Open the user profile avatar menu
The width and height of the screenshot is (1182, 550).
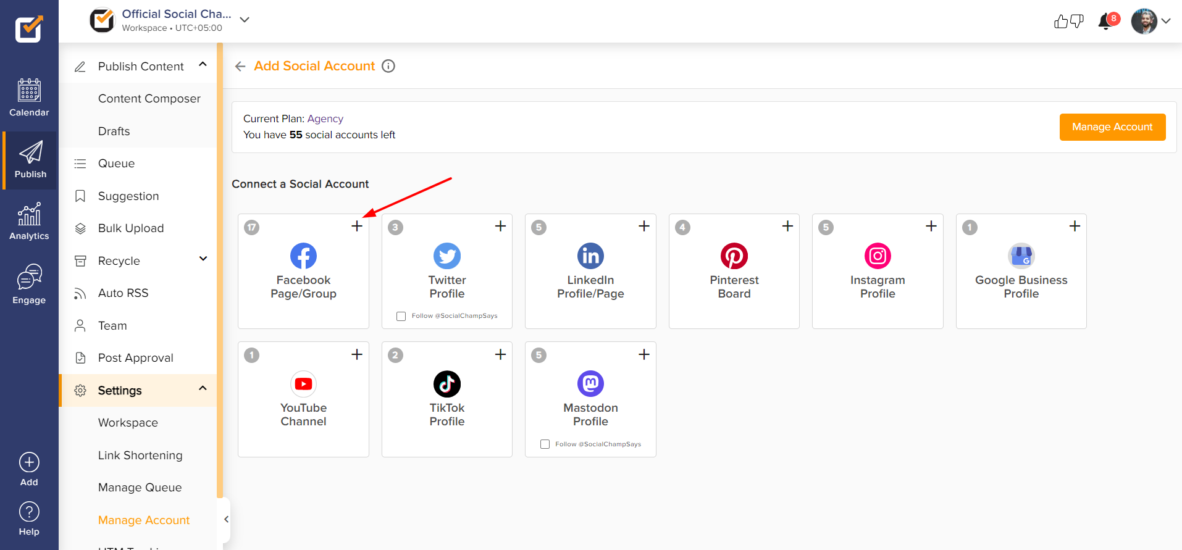click(1151, 21)
